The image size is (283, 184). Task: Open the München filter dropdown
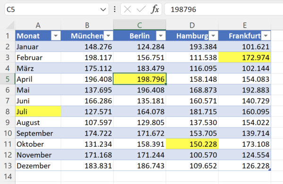click(108, 36)
